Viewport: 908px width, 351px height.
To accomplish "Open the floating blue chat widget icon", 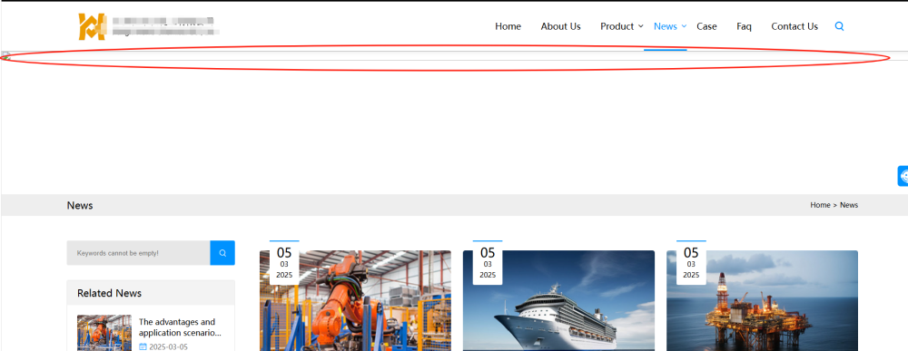I will point(903,176).
